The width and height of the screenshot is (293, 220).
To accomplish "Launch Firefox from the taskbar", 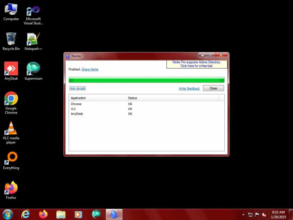I will [43, 214].
